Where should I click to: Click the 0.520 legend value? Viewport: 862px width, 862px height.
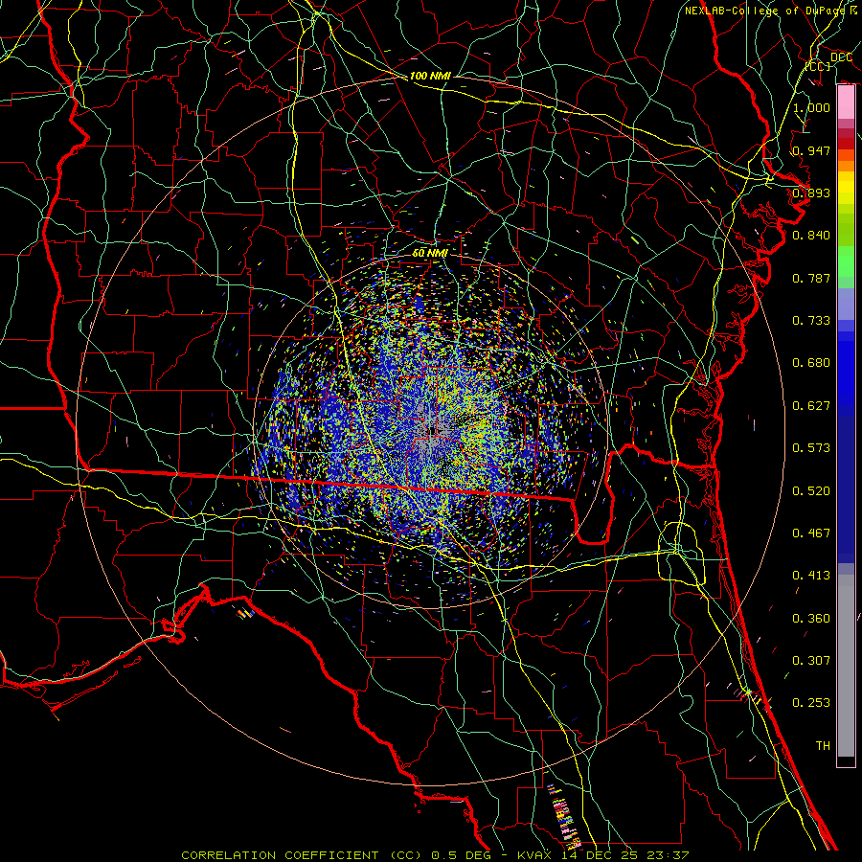811,491
